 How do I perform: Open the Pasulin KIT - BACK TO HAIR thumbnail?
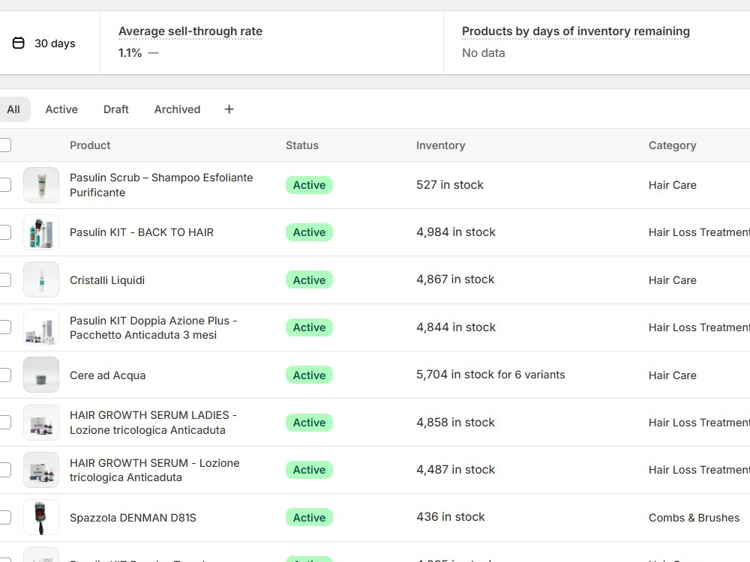(41, 232)
